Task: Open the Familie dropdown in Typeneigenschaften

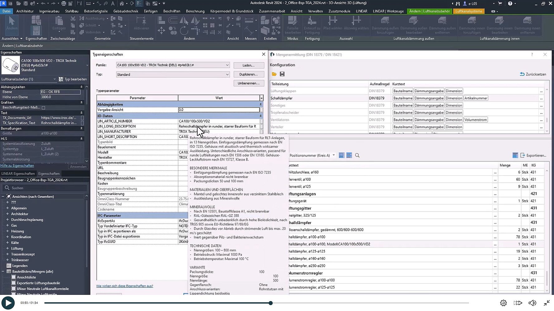Action: [227, 65]
